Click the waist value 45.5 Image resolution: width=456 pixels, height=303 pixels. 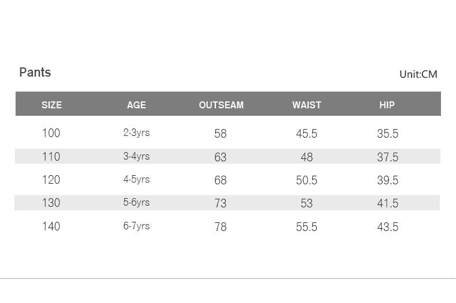[x=307, y=134]
